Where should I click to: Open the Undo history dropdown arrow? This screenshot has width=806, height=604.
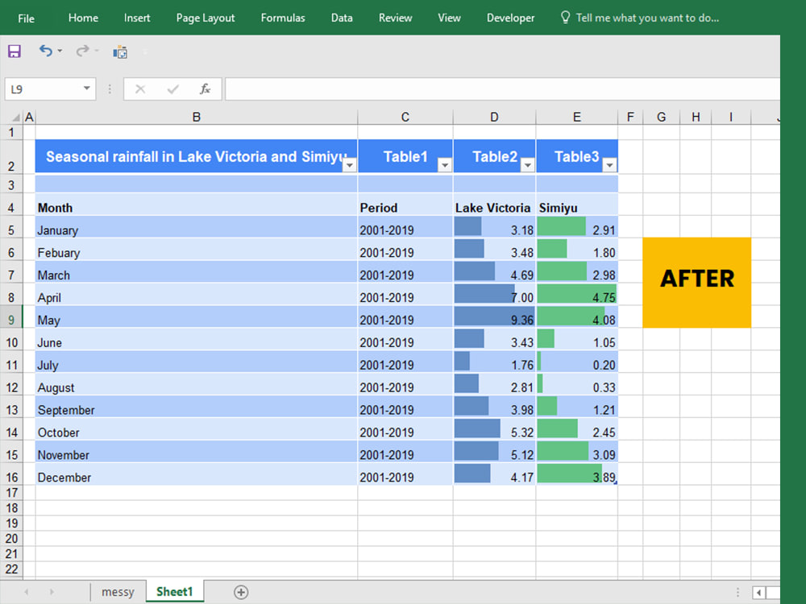click(60, 51)
